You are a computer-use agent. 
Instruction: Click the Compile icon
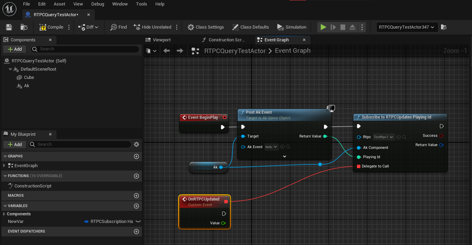point(43,27)
